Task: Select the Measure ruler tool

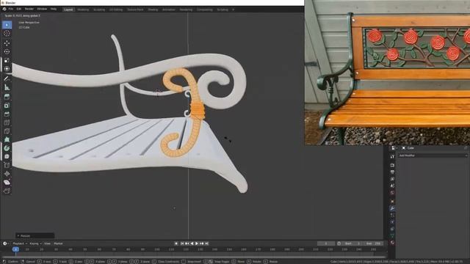Action: tap(7, 87)
